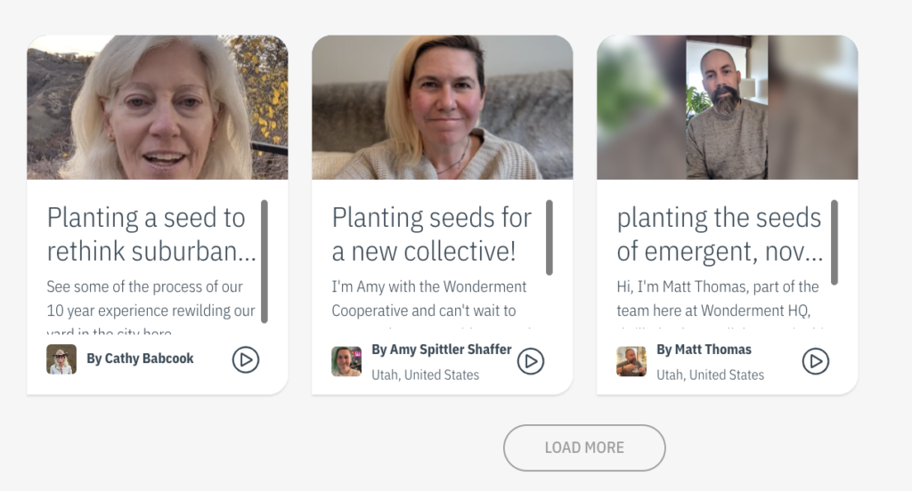The height and width of the screenshot is (491, 912).
Task: Select the "By Amy Spittler Shaffer" author name
Action: [441, 350]
